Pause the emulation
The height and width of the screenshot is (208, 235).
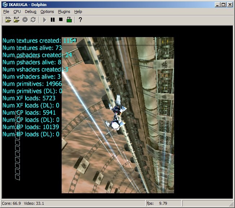tap(53, 19)
